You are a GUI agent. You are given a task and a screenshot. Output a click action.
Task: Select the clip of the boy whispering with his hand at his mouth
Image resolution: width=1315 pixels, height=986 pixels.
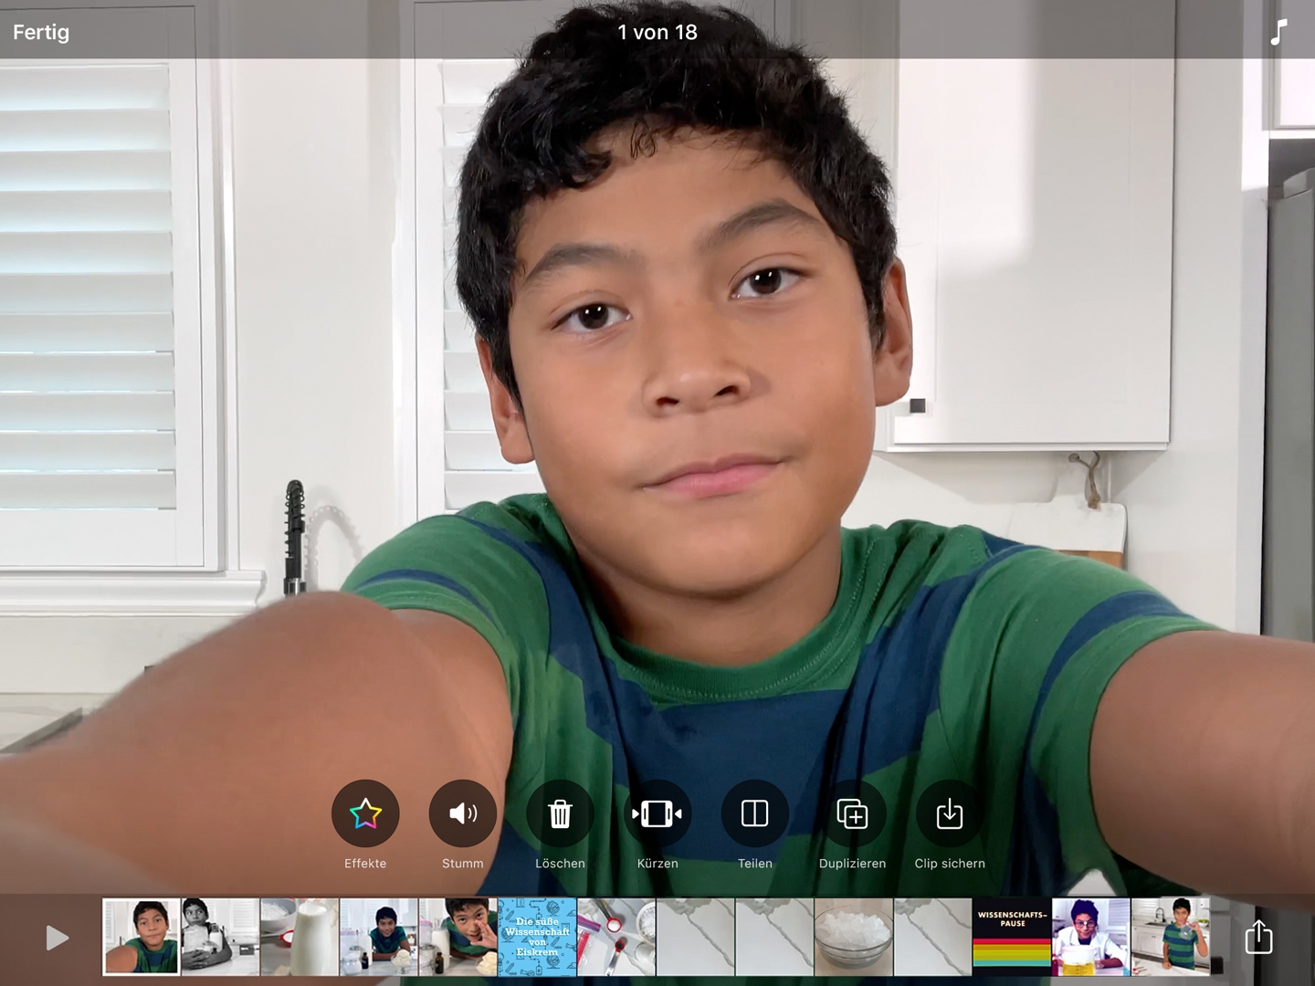458,937
